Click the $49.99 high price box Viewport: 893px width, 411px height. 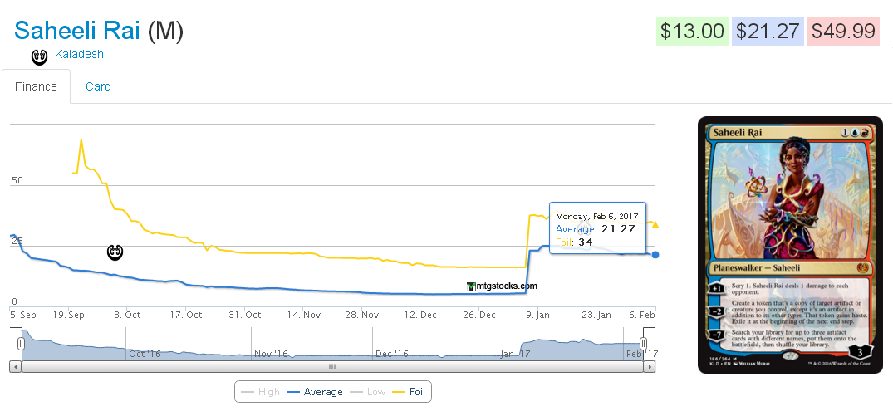pos(843,31)
